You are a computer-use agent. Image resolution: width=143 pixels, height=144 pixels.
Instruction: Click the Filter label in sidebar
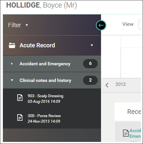click(15, 25)
